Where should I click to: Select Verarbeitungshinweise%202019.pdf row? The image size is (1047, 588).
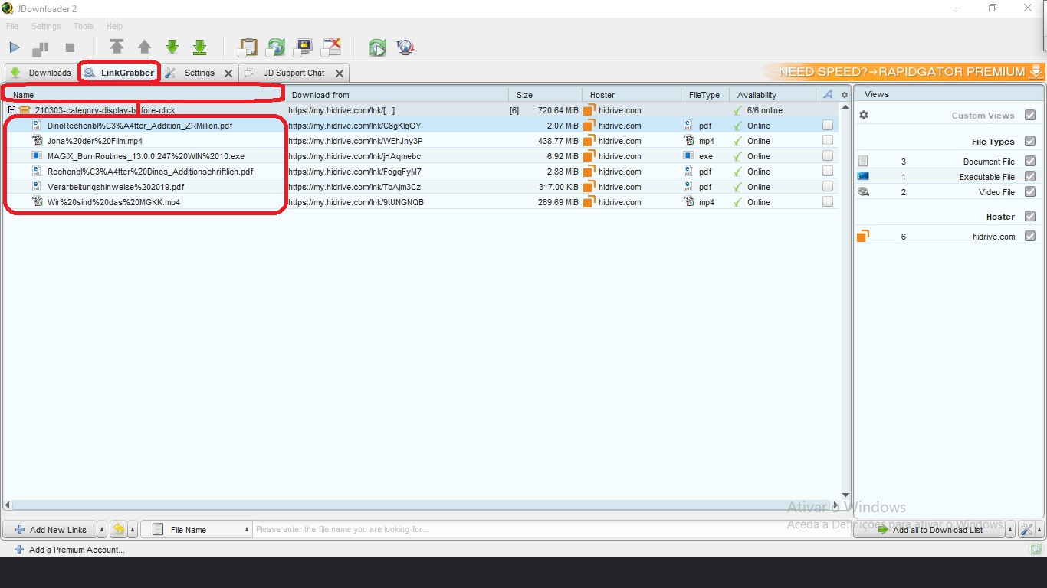[x=420, y=186]
